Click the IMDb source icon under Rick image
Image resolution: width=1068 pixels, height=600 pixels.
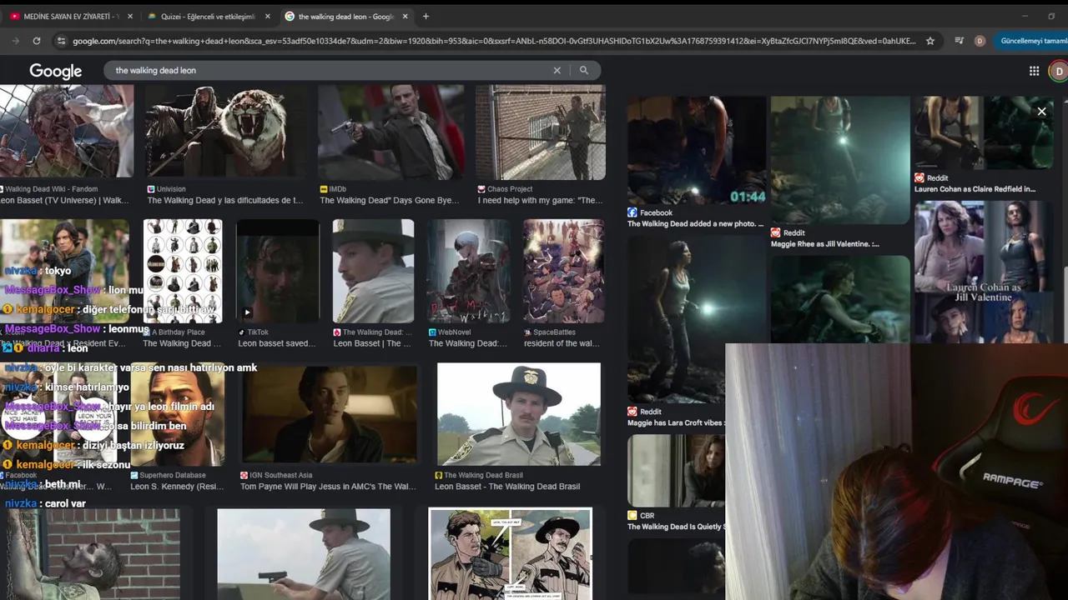[324, 189]
